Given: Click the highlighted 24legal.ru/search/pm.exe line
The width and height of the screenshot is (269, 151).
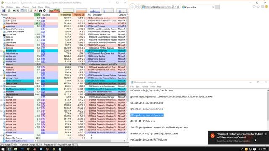Looking at the screenshot, I should click(x=147, y=115).
